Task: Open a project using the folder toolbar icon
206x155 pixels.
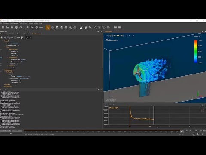Action: coord(7,28)
